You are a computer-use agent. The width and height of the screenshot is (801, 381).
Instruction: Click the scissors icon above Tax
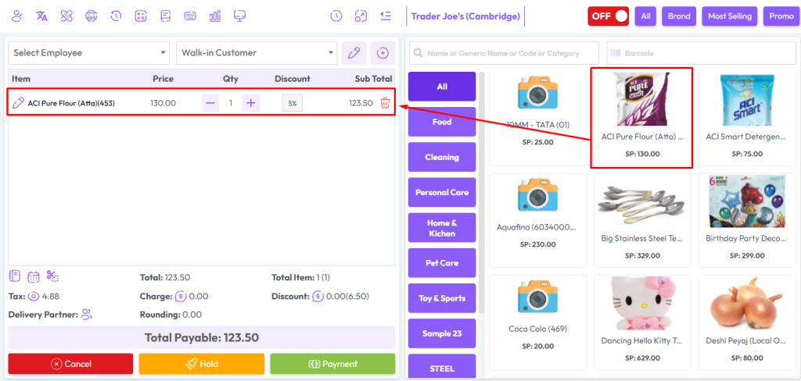[52, 276]
